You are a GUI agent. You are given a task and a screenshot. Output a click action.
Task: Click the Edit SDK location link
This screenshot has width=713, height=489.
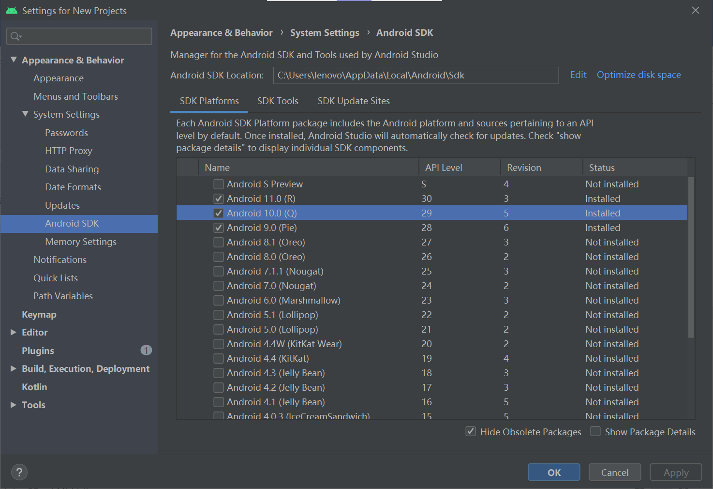[x=578, y=75]
